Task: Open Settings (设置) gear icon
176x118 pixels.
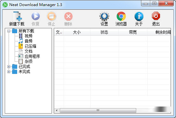Action: (104, 16)
